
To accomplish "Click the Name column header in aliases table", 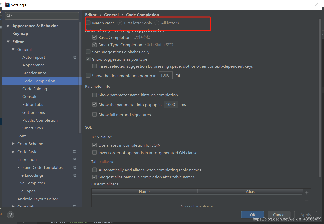I will (x=144, y=191).
